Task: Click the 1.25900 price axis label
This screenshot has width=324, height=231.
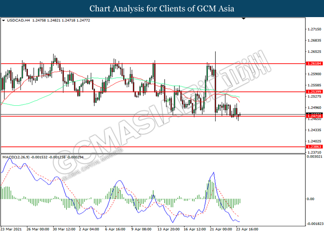Action: [314, 74]
